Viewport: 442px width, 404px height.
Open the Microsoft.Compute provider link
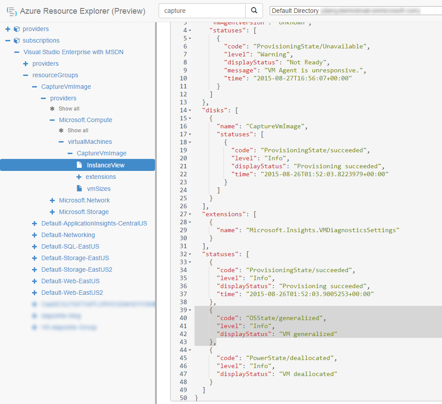pyautogui.click(x=86, y=120)
